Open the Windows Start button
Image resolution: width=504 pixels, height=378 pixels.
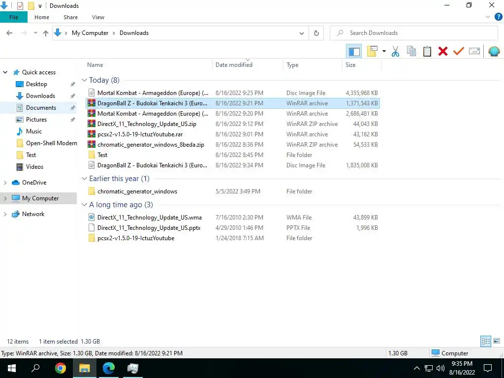click(12, 368)
